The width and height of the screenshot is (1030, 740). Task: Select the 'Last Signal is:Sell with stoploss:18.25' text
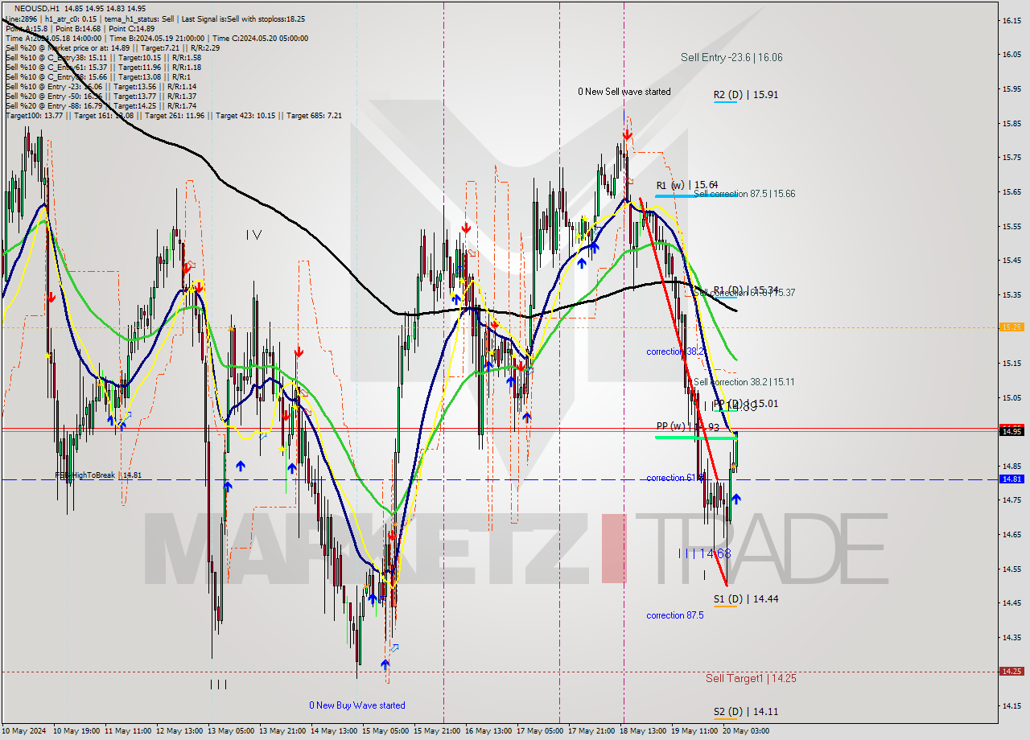(x=241, y=18)
